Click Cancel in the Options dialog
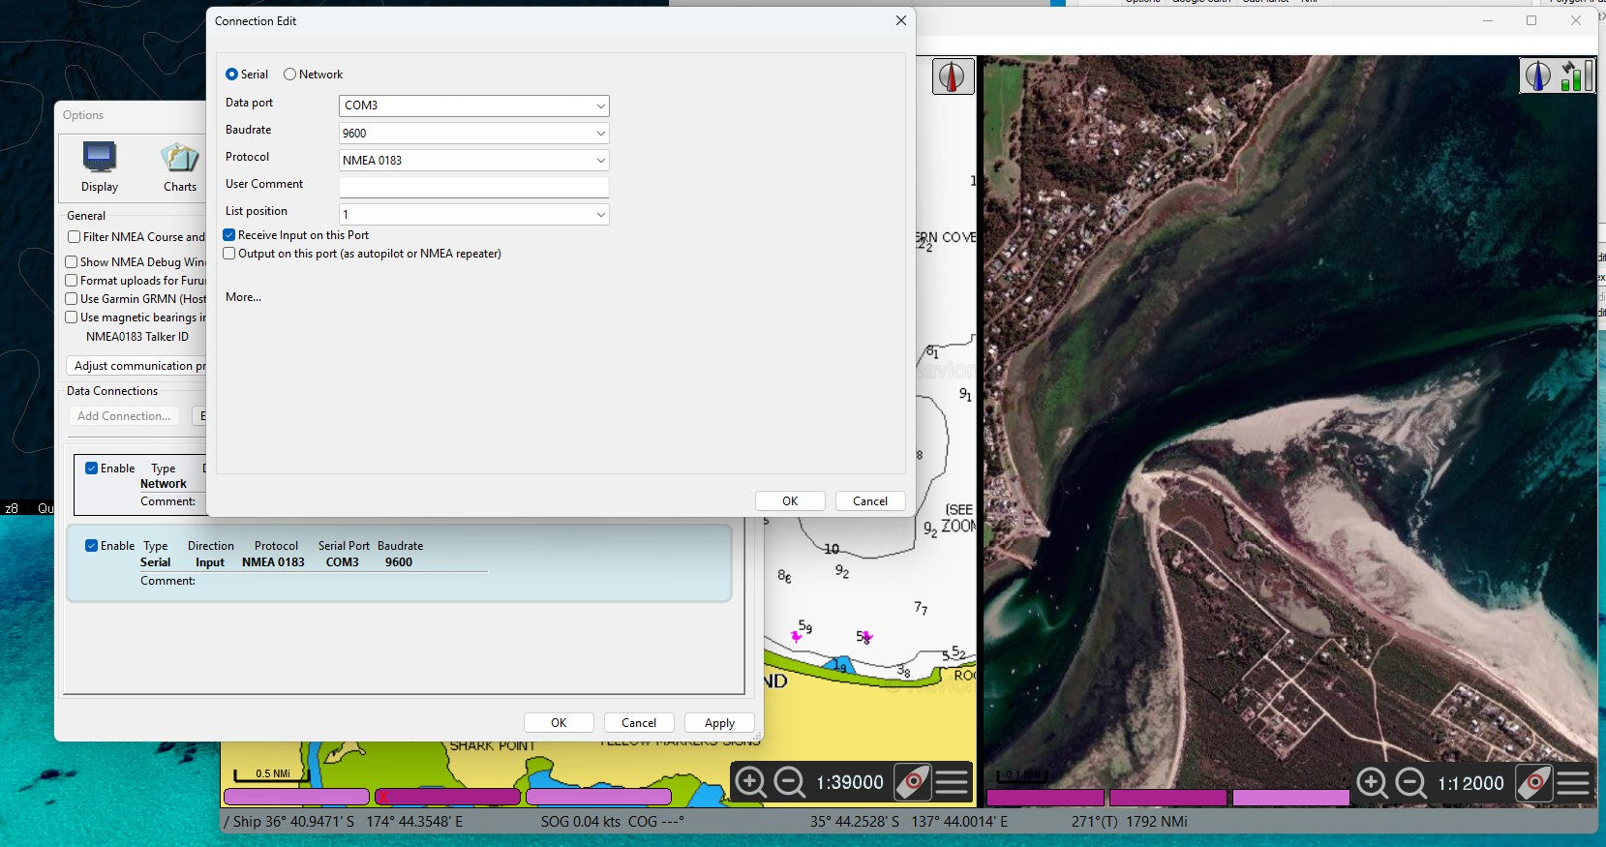 [639, 723]
